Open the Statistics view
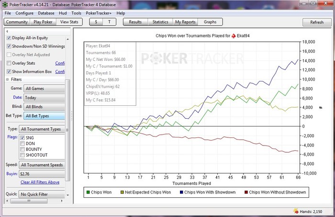Screen dimensions: 335x217 [x=160, y=22]
